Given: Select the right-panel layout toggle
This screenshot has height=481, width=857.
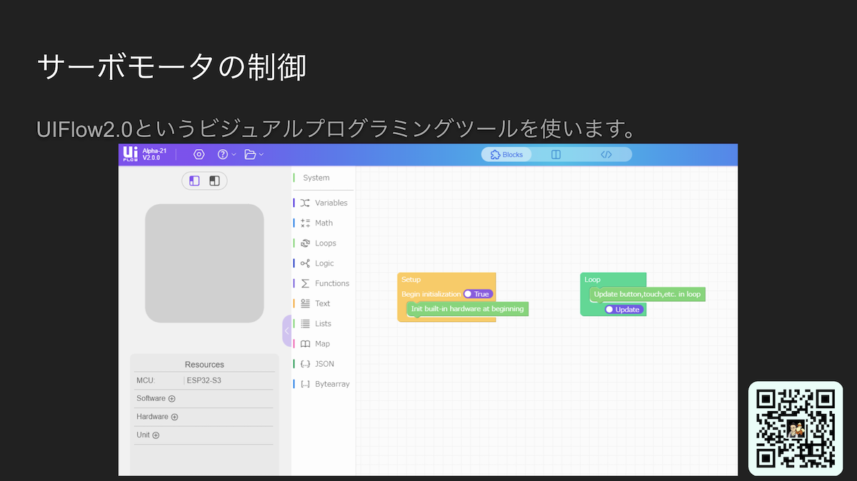Looking at the screenshot, I should (x=214, y=181).
